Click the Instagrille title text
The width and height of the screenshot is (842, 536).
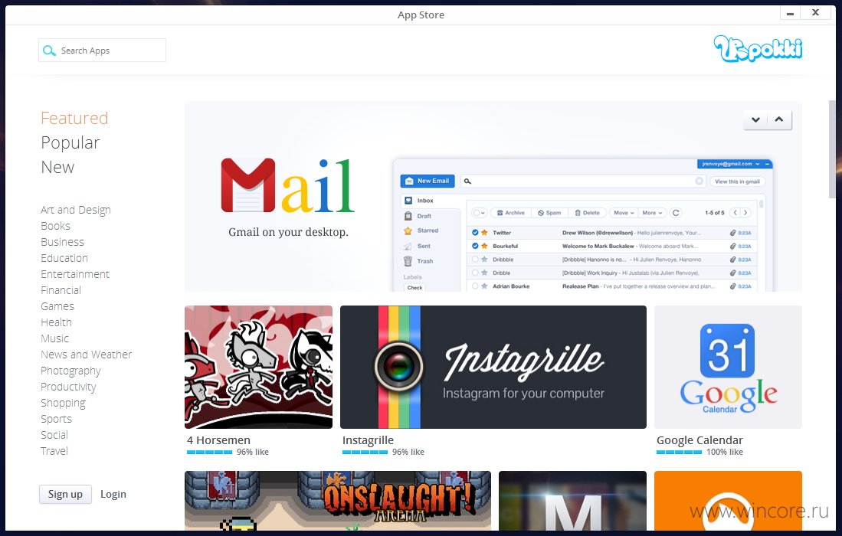click(368, 440)
